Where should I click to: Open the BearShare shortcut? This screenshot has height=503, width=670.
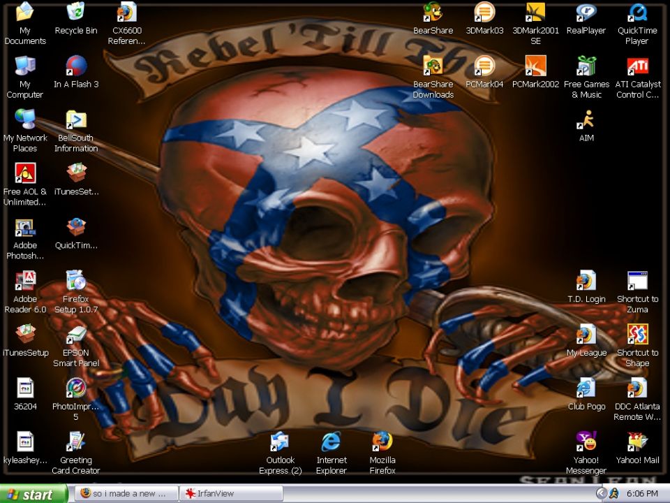pyautogui.click(x=433, y=13)
